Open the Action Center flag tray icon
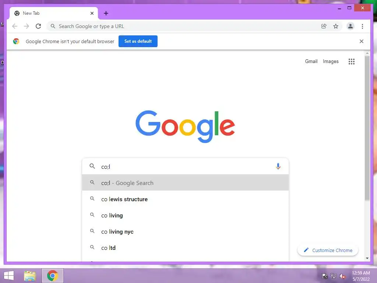 (x=325, y=276)
